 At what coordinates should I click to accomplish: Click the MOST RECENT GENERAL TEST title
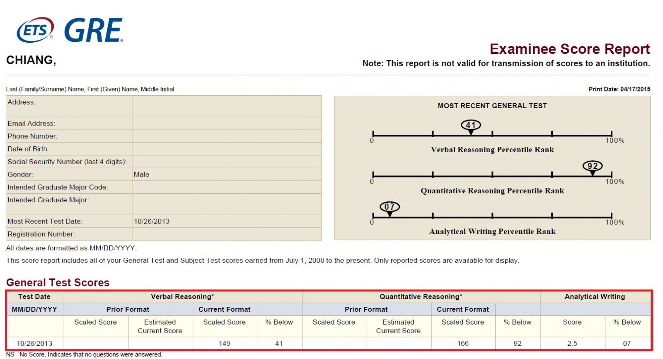(492, 106)
